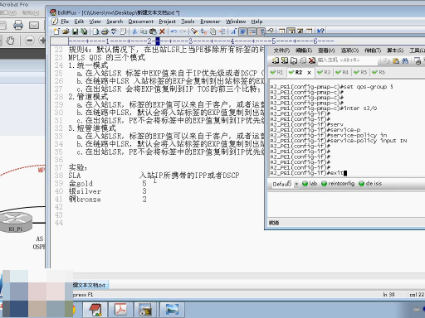
Task: Click the lab button in button bar
Action: (310, 184)
